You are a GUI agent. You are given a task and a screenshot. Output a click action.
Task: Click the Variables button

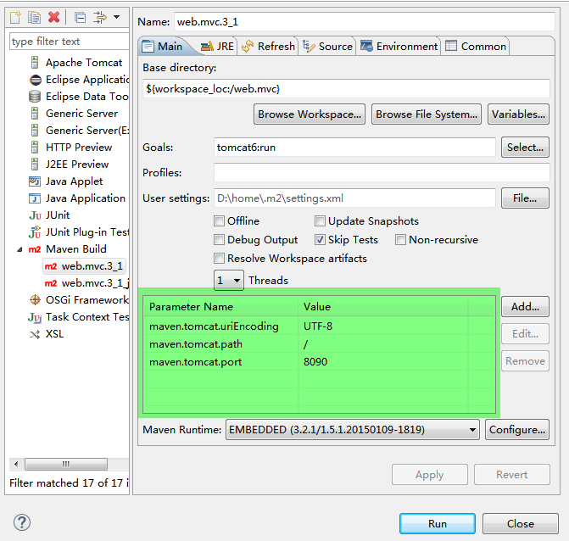pyautogui.click(x=518, y=114)
